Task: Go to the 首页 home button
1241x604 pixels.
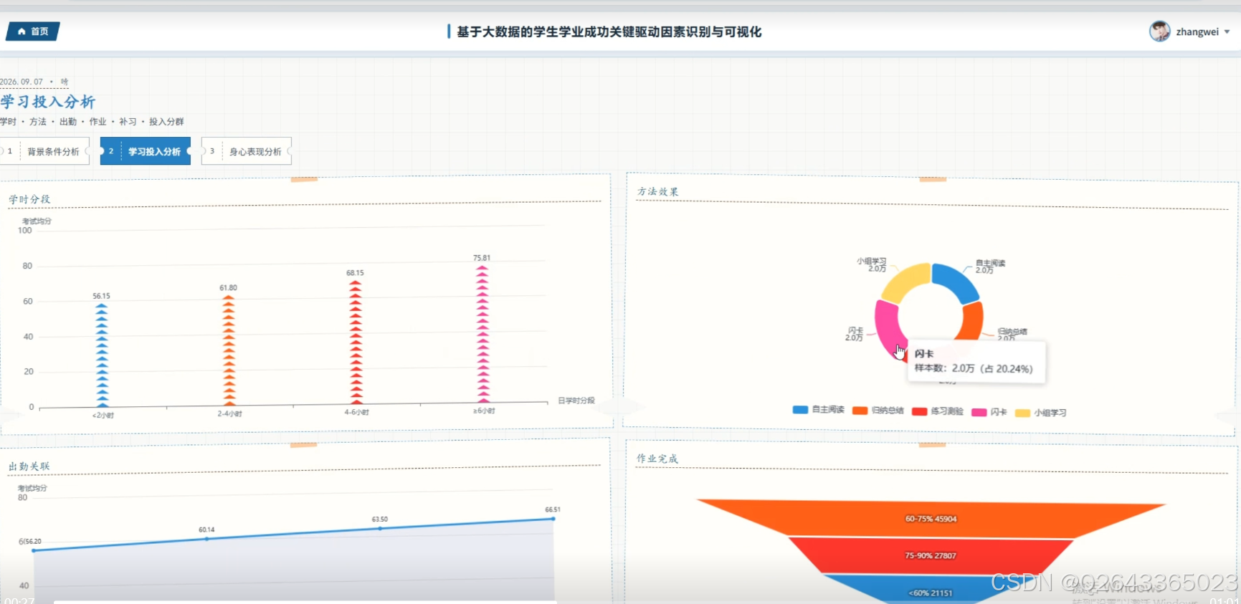Action: coord(33,32)
